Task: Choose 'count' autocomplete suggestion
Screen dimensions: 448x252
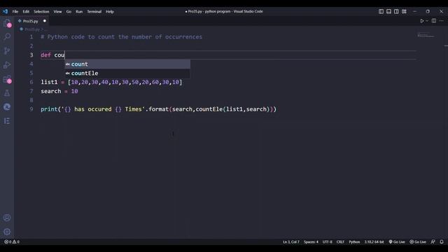Action: [127, 64]
